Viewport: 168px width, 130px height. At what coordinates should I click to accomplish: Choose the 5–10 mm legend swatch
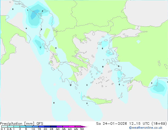pyautogui.click(x=29, y=127)
